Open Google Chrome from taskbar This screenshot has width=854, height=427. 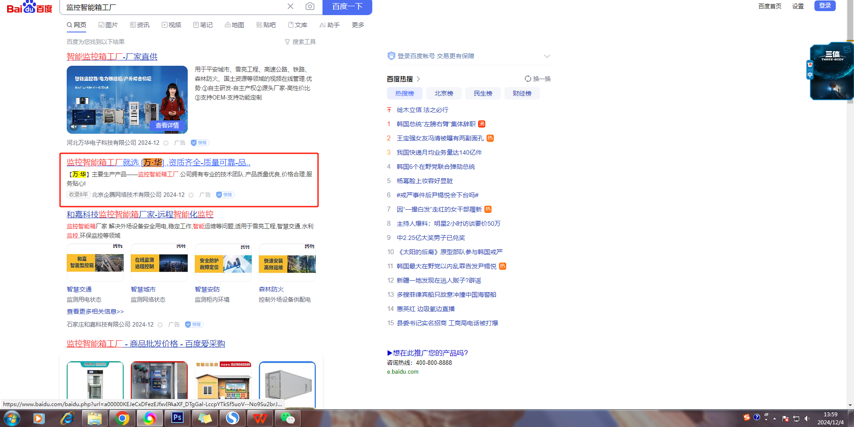click(x=122, y=418)
